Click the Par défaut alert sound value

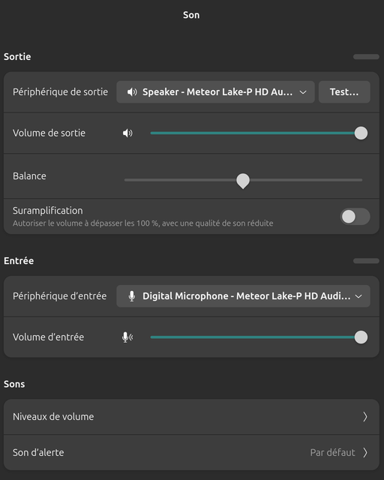tap(332, 452)
